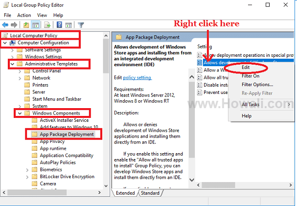The width and height of the screenshot is (297, 206).
Task: Click the tree pane scroll-down arrow
Action: pos(106,186)
